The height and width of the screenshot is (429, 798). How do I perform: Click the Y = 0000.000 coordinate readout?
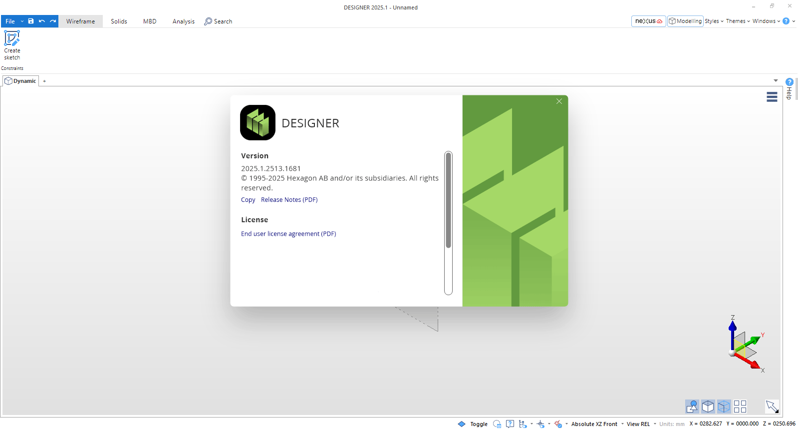coord(743,424)
